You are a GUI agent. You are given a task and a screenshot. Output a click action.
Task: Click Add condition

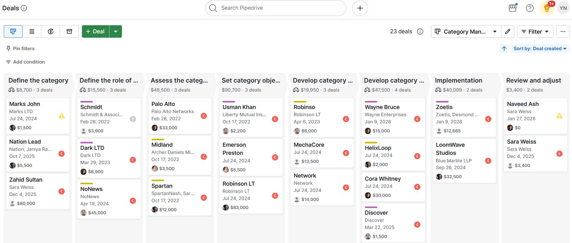pos(25,62)
